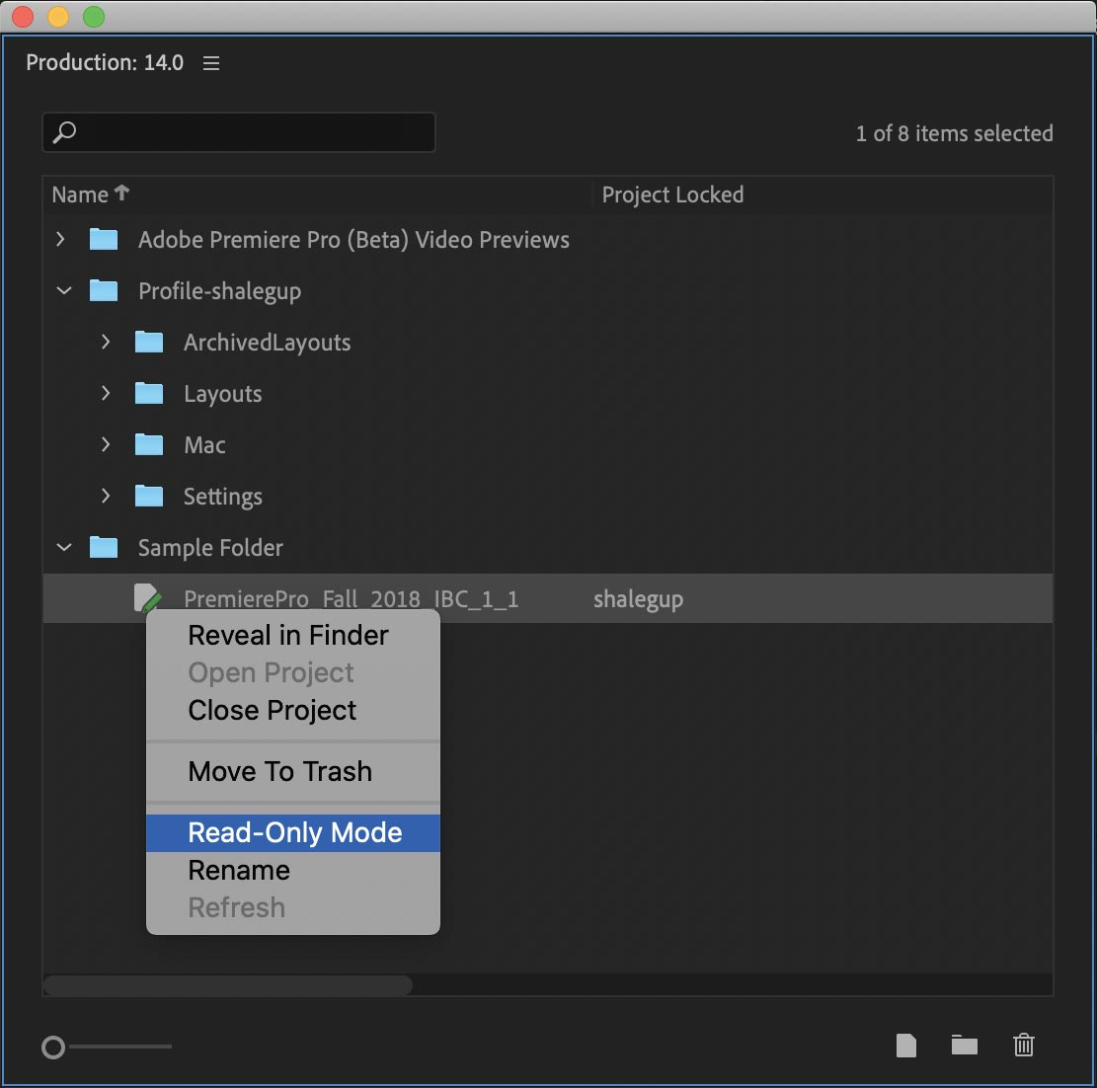Click the zoom slider handle
The height and width of the screenshot is (1088, 1097).
[x=53, y=1047]
